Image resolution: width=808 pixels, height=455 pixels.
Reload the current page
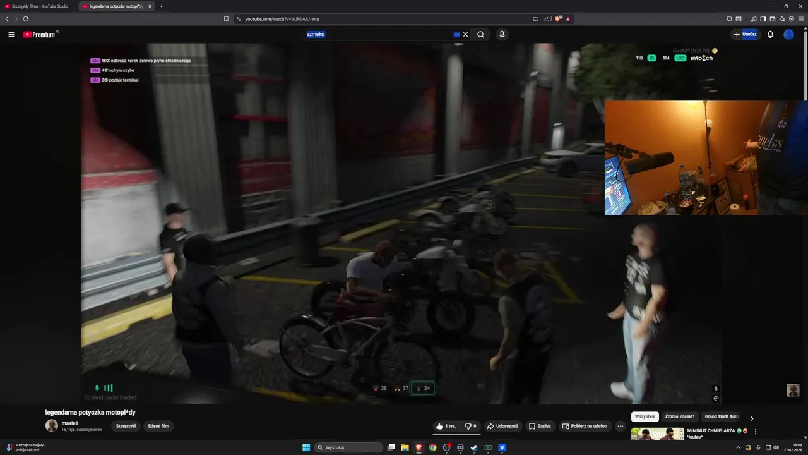pos(26,19)
